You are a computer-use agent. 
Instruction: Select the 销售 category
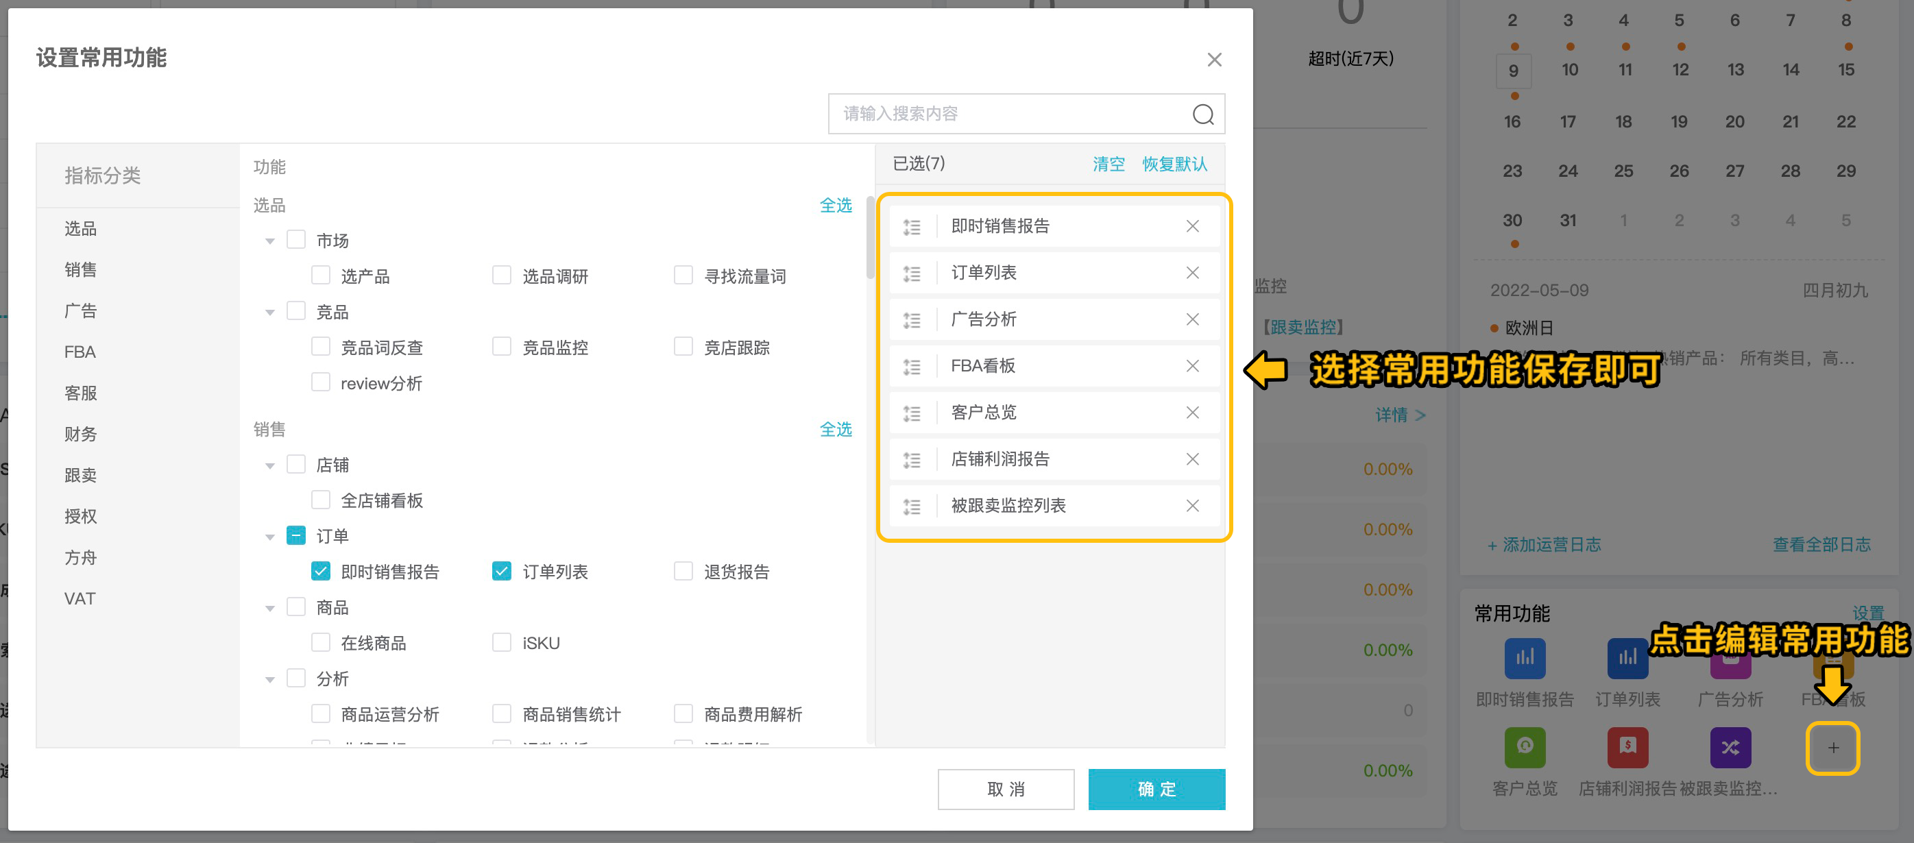pyautogui.click(x=80, y=269)
